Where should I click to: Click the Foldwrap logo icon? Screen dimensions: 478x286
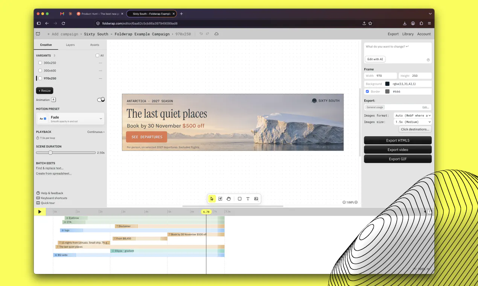38,34
